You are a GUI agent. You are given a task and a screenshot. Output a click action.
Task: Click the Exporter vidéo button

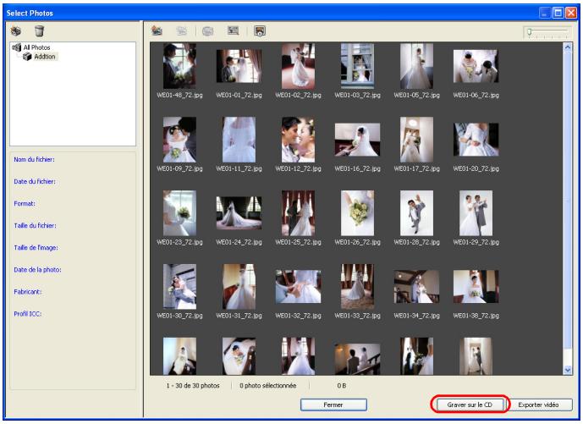pyautogui.click(x=538, y=405)
